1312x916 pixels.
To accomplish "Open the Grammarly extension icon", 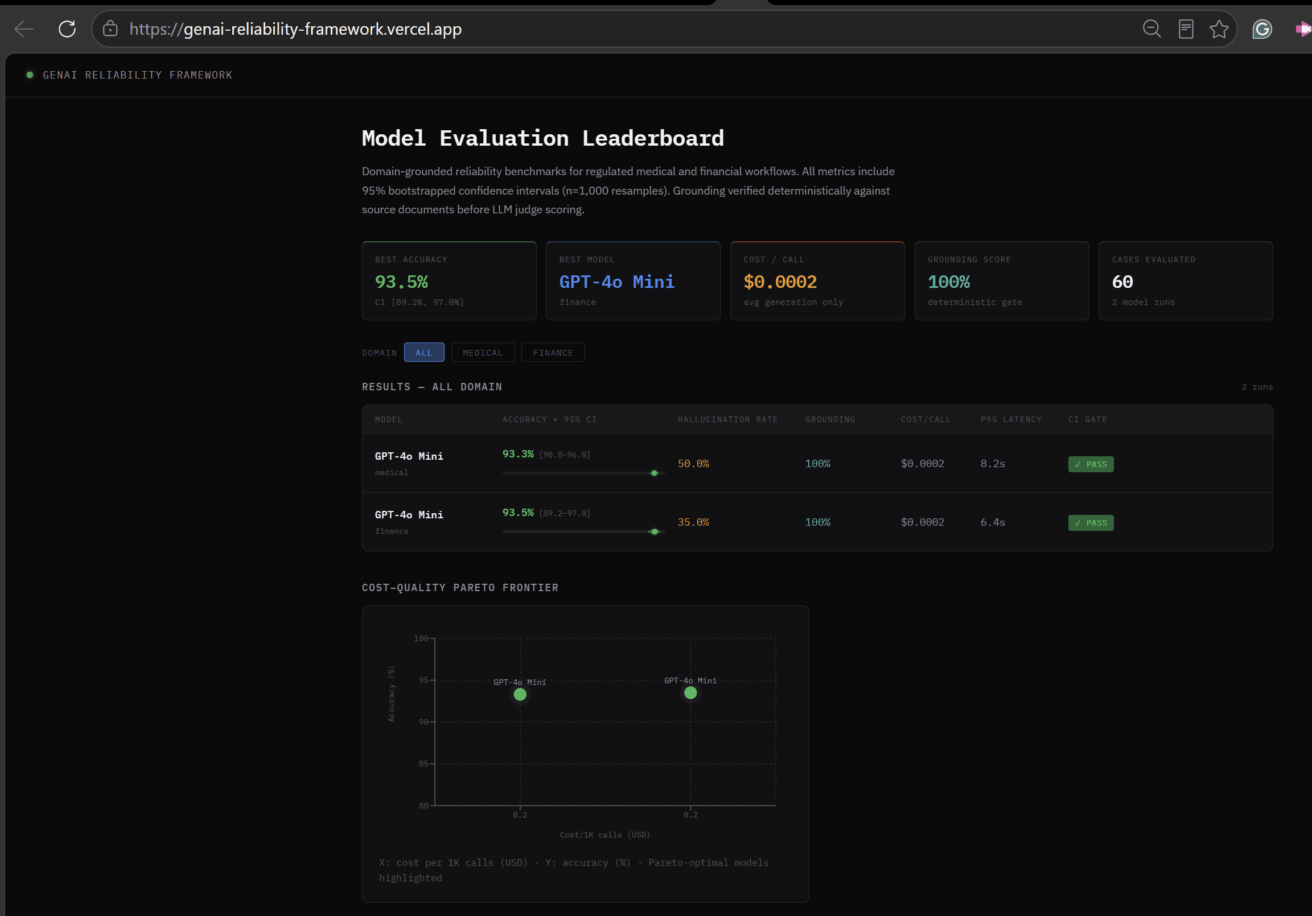I will click(1262, 29).
